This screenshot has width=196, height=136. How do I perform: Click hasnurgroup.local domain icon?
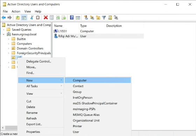click(9, 34)
